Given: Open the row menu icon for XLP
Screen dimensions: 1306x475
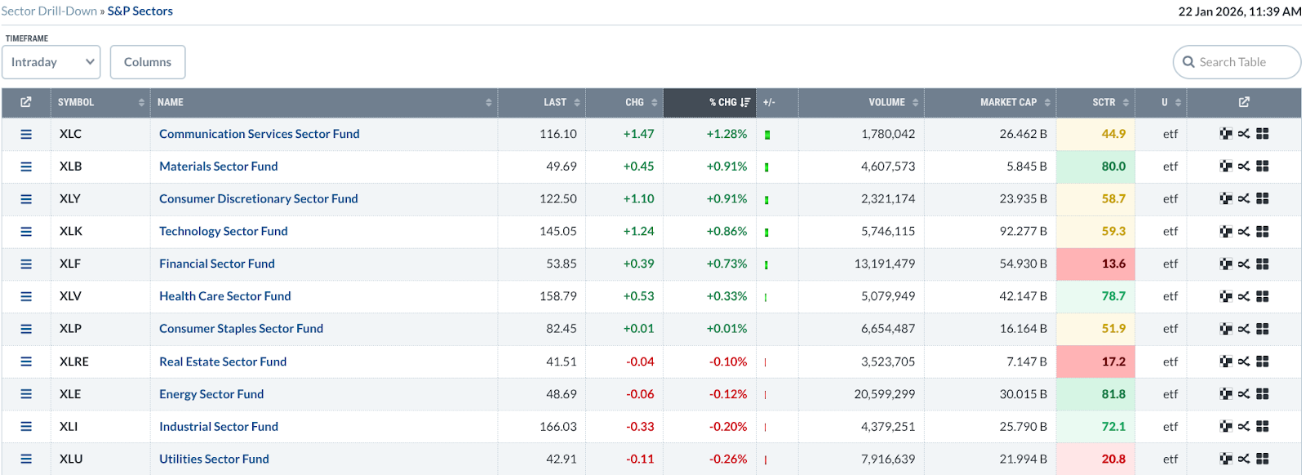Looking at the screenshot, I should (x=26, y=329).
